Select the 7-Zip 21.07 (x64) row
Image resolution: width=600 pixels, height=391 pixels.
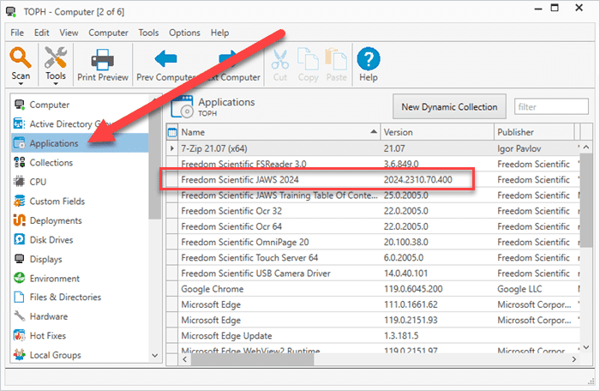pyautogui.click(x=373, y=148)
